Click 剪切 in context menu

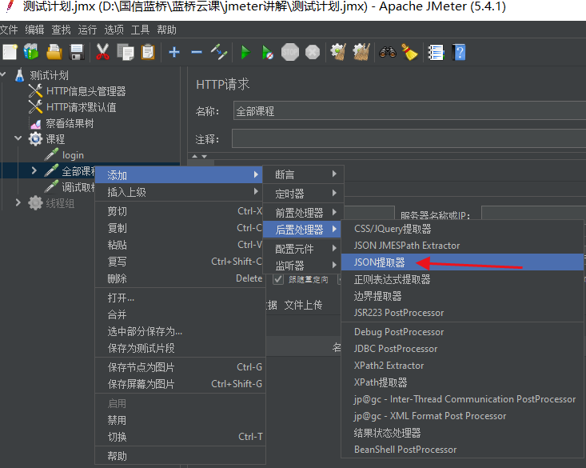(x=179, y=211)
